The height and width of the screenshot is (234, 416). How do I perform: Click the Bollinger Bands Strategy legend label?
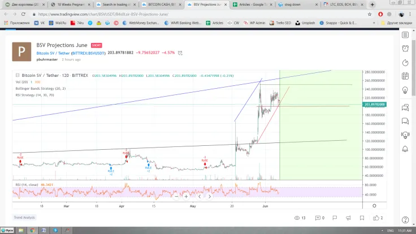(40, 88)
